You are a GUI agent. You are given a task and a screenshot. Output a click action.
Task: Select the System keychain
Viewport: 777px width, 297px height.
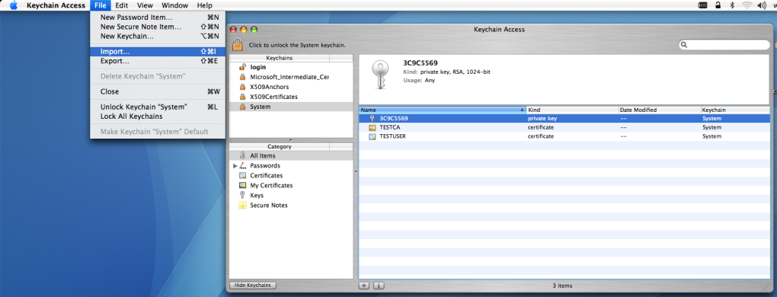[291, 107]
